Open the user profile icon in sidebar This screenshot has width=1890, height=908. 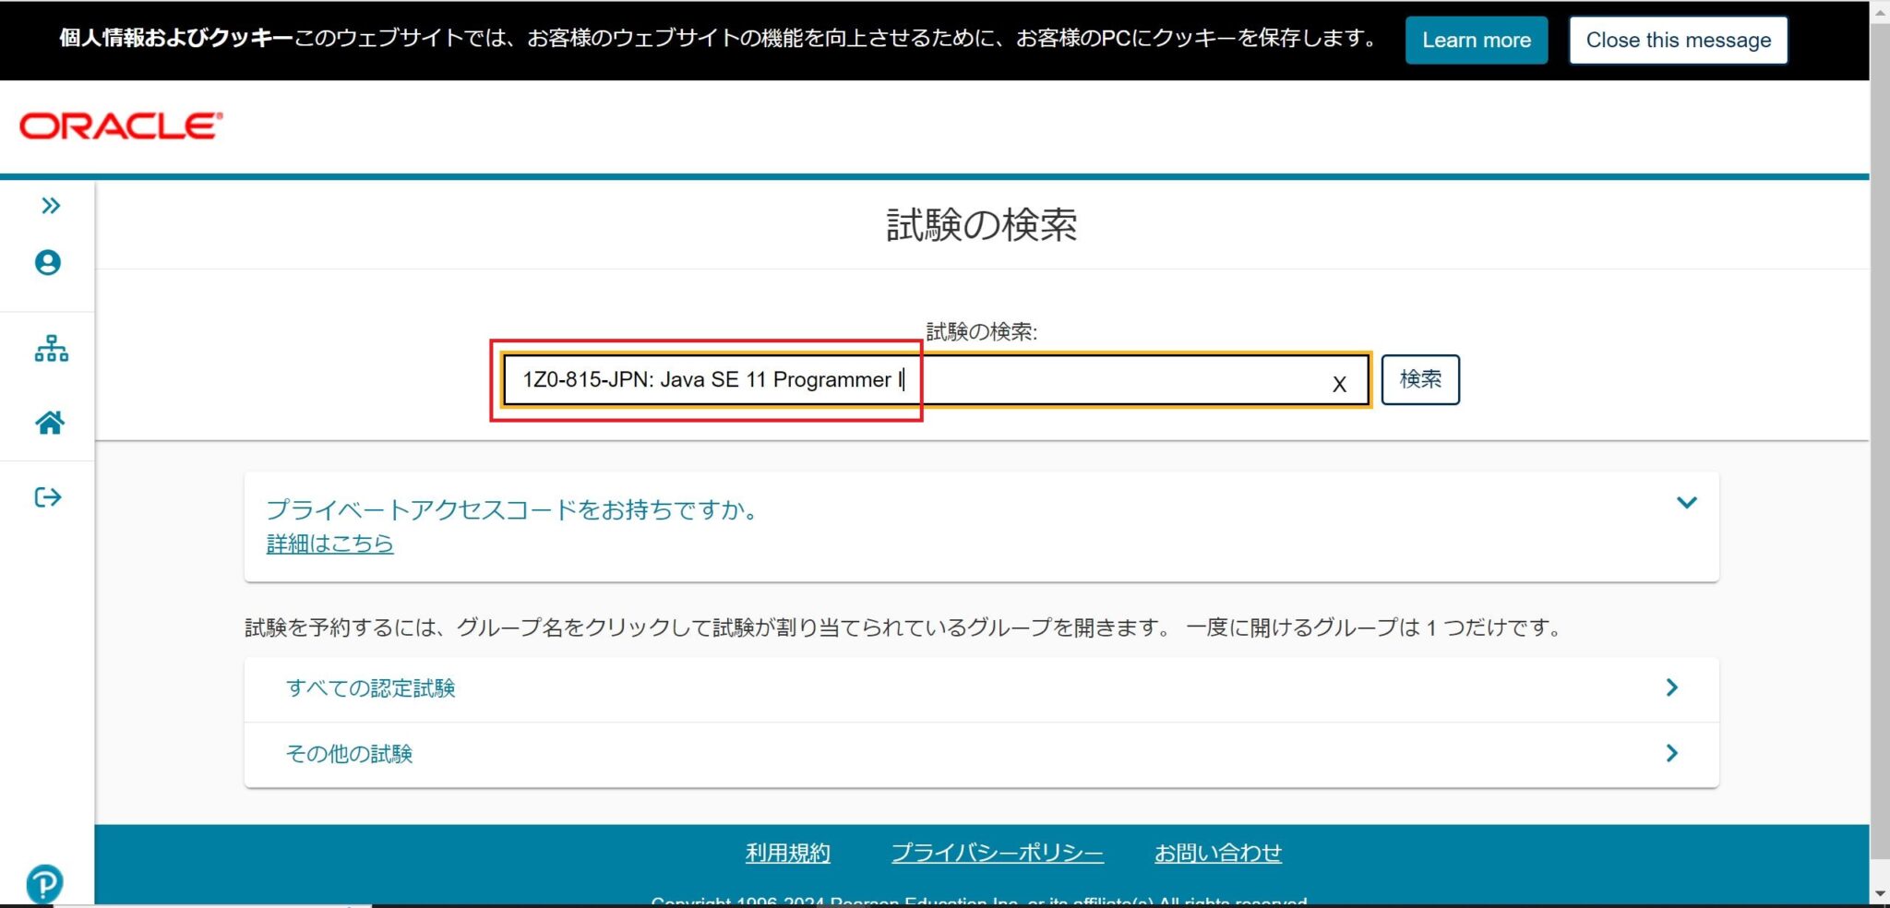(x=48, y=263)
